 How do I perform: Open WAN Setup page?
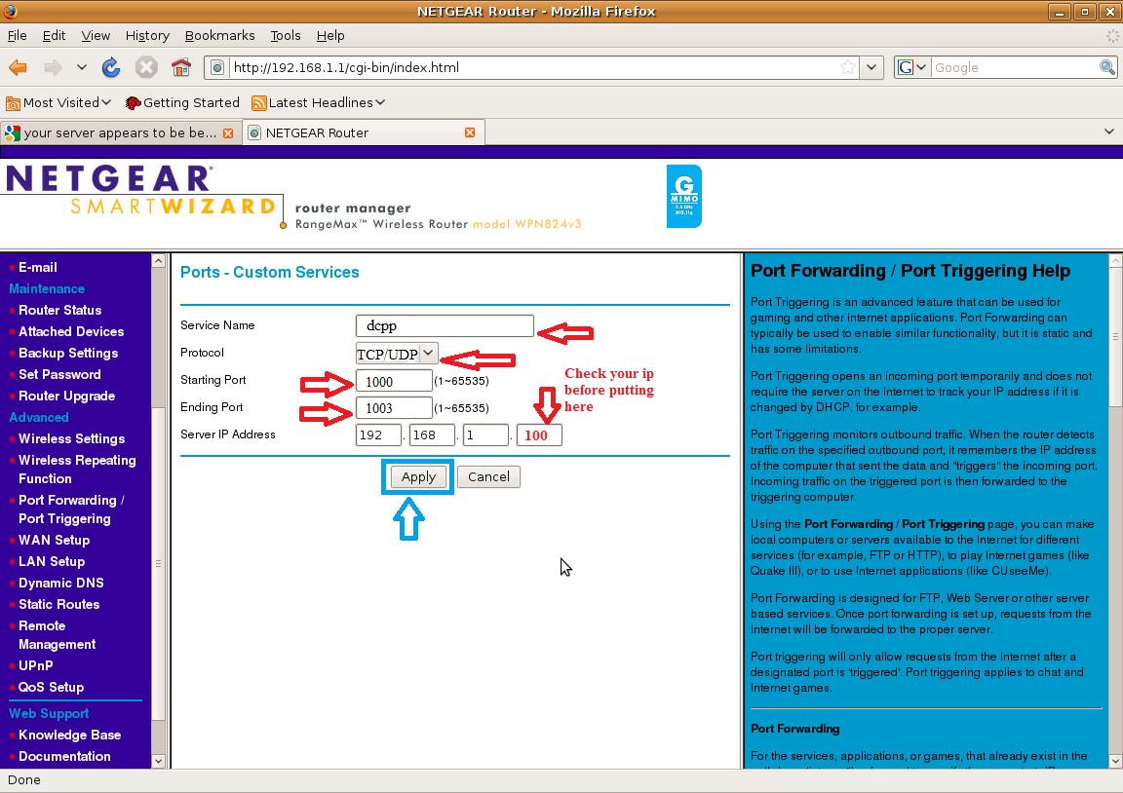click(54, 541)
